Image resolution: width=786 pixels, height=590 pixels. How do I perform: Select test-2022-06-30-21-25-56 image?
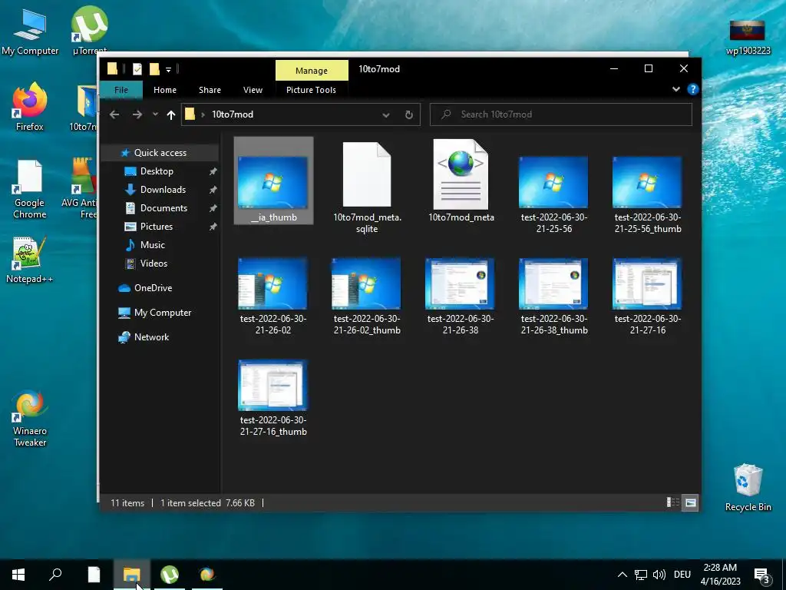554,194
